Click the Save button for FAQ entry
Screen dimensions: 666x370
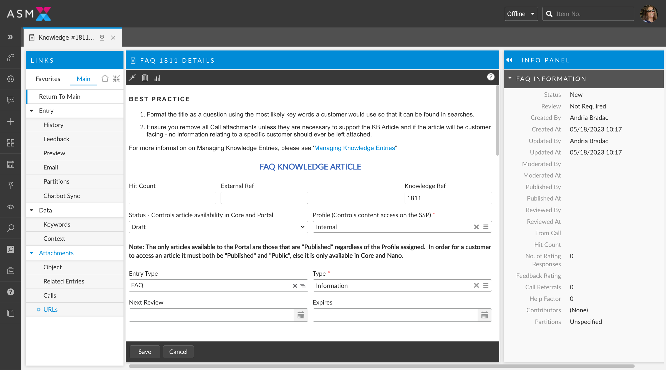tap(144, 351)
